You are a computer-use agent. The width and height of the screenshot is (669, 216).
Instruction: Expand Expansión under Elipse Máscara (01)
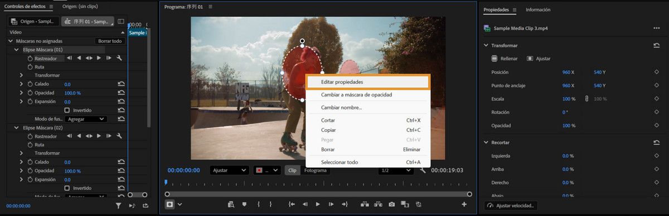coord(21,101)
